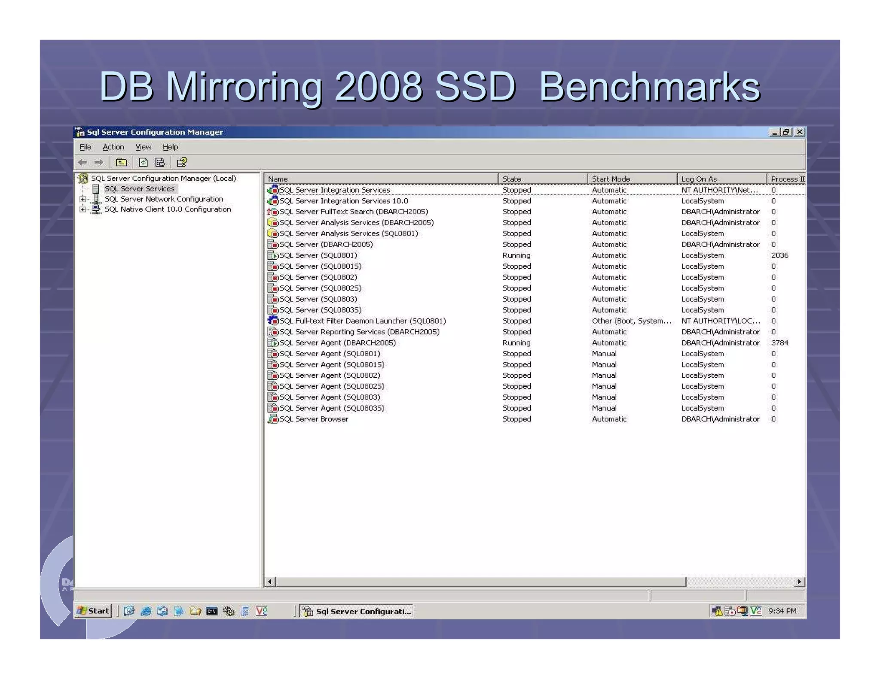Select the SQL Server (DBARCH2005) row
The image size is (880, 679).
pyautogui.click(x=535, y=244)
